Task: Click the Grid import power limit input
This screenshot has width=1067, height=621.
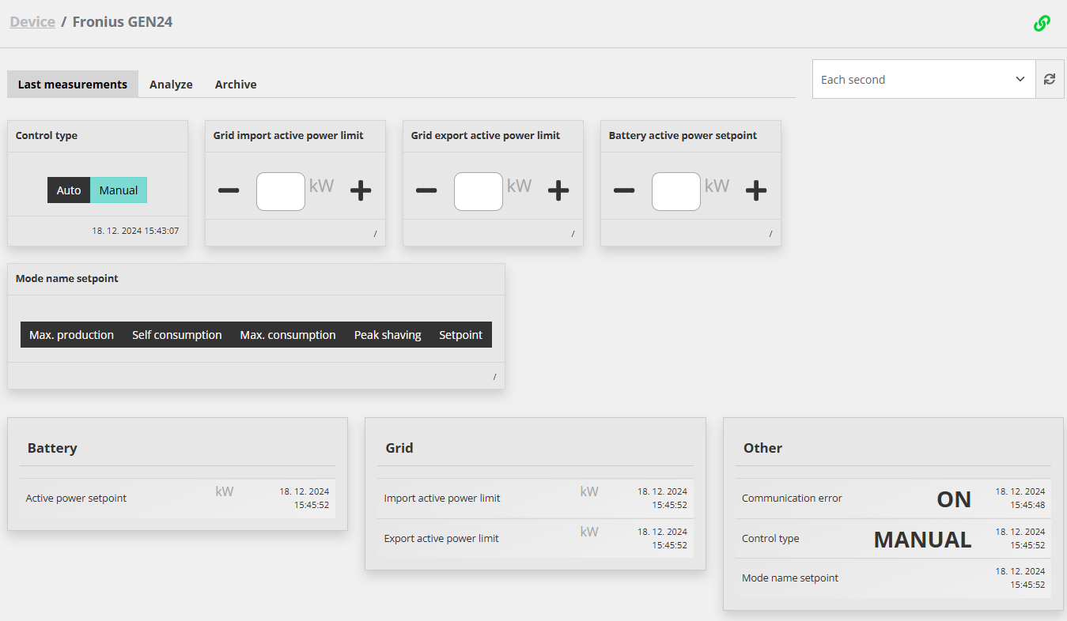Action: (281, 191)
